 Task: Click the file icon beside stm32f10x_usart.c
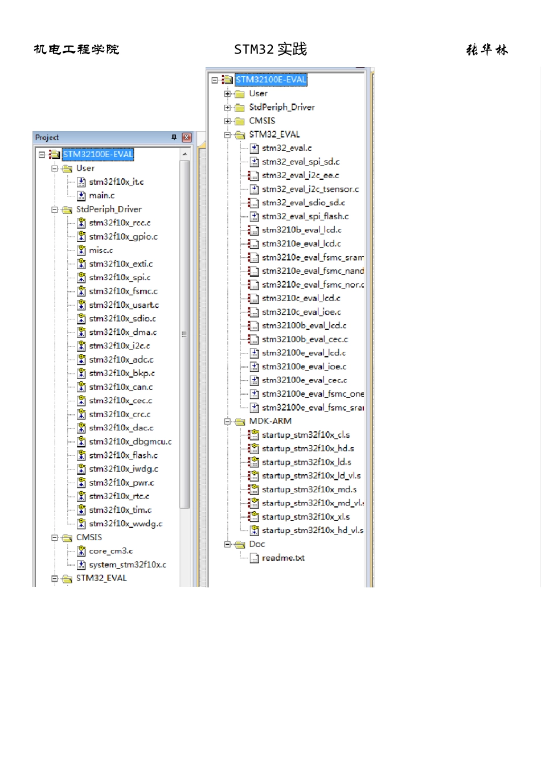(81, 305)
